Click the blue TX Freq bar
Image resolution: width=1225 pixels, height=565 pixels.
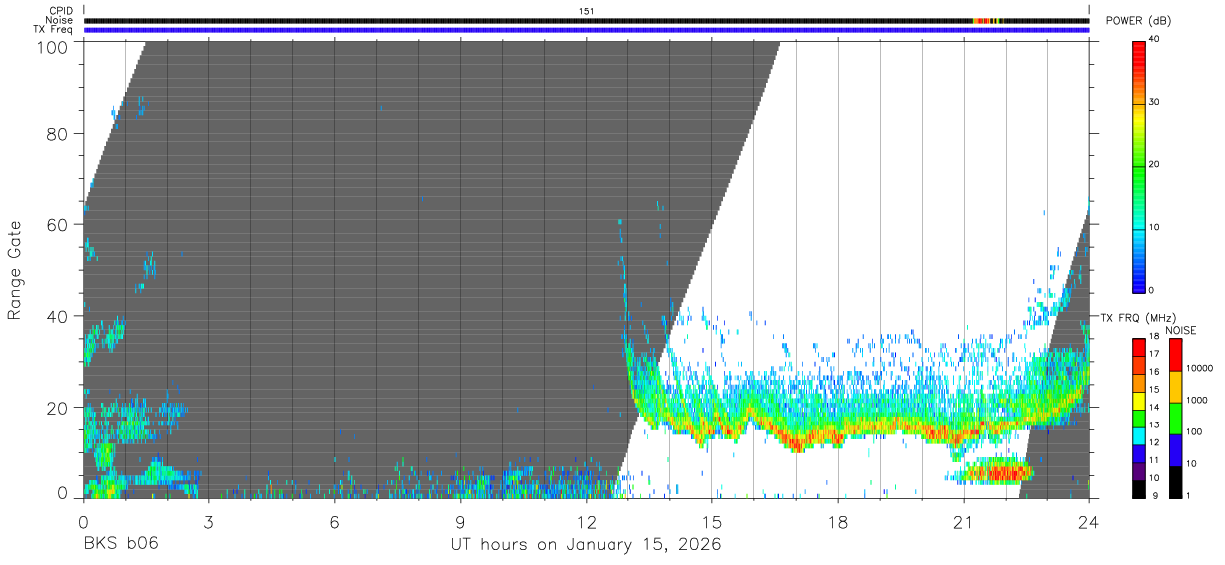(x=587, y=30)
